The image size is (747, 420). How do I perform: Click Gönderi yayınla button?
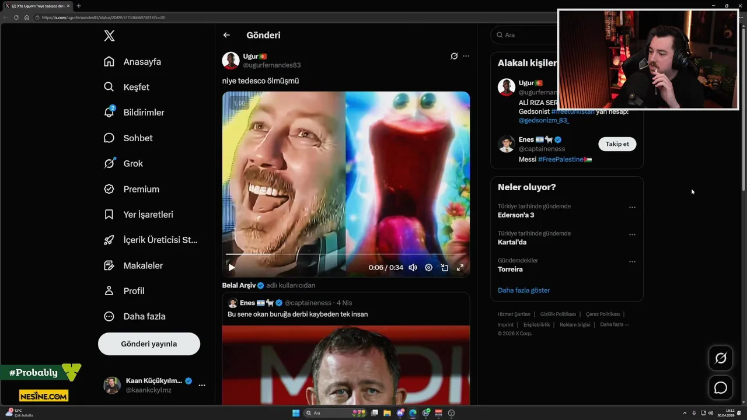point(149,344)
